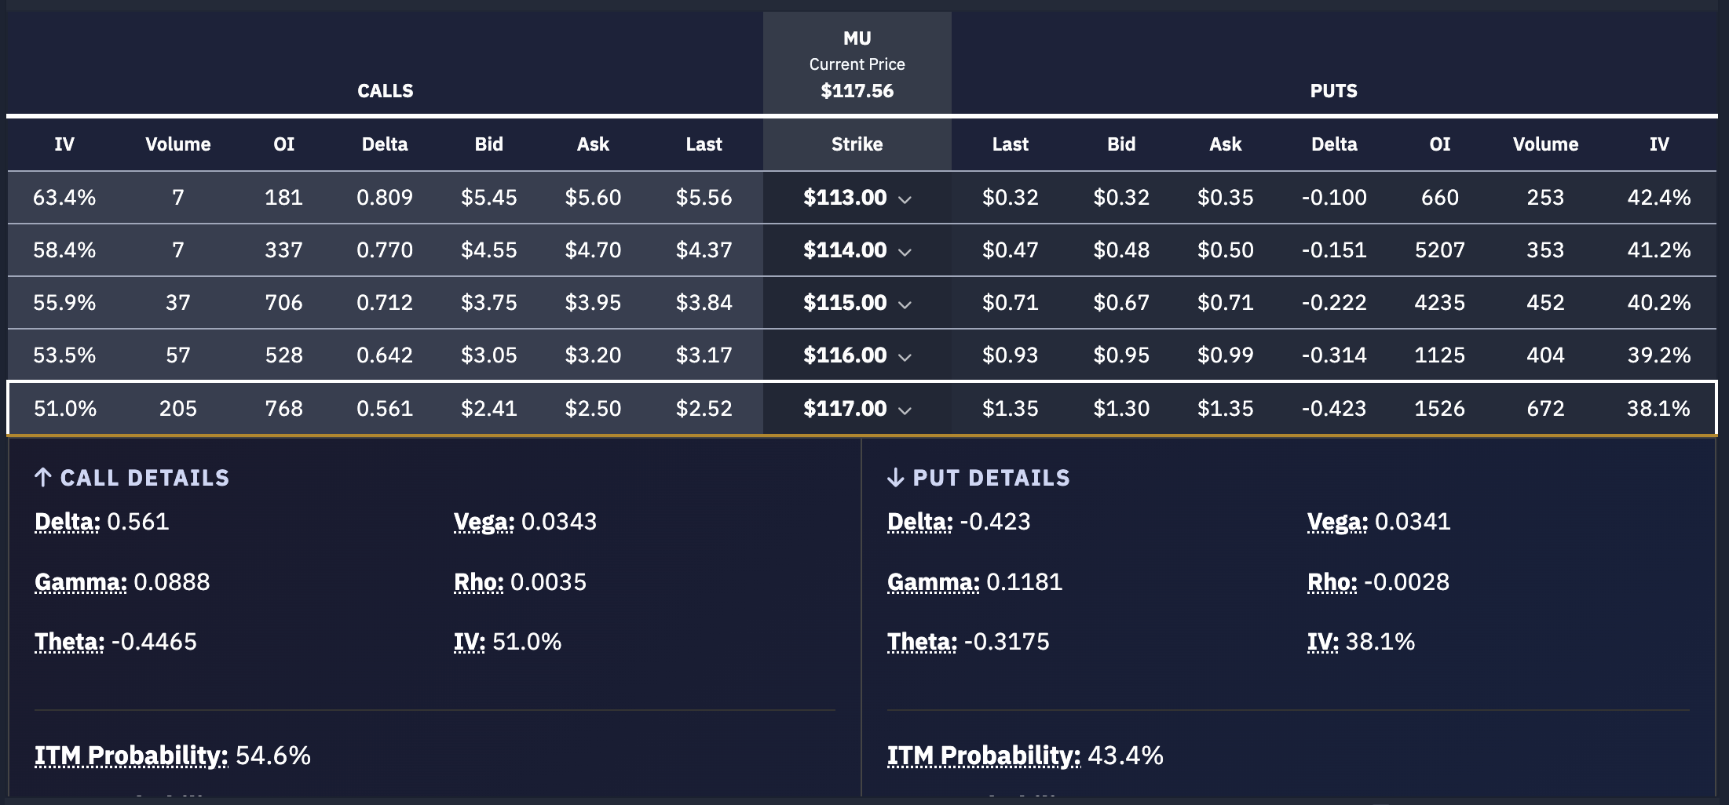Image resolution: width=1729 pixels, height=805 pixels.
Task: Expand the $116.00 strike row chevron
Action: 905,357
